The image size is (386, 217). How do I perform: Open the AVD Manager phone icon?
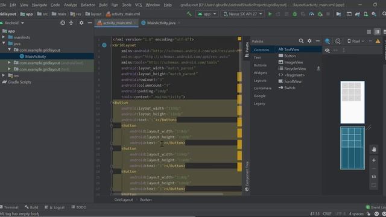pos(366,14)
